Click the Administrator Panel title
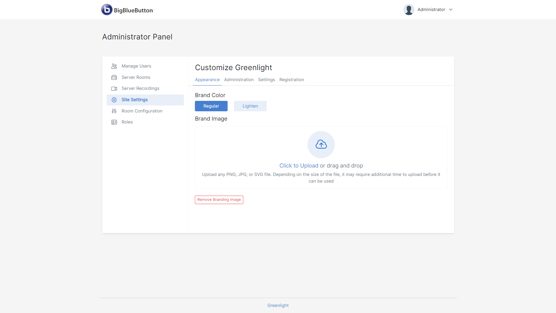 (137, 37)
